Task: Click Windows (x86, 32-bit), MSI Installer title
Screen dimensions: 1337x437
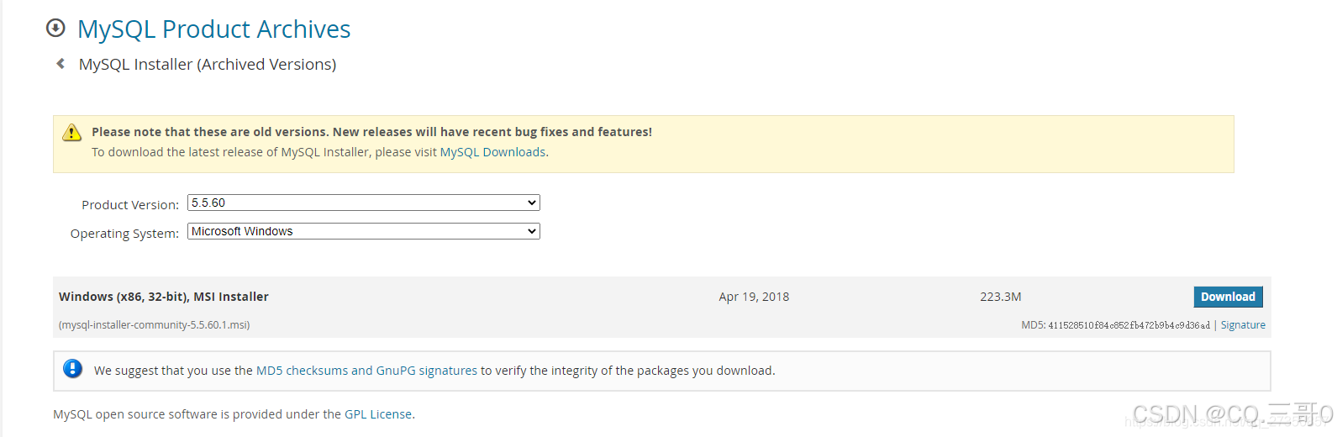Action: click(x=164, y=297)
